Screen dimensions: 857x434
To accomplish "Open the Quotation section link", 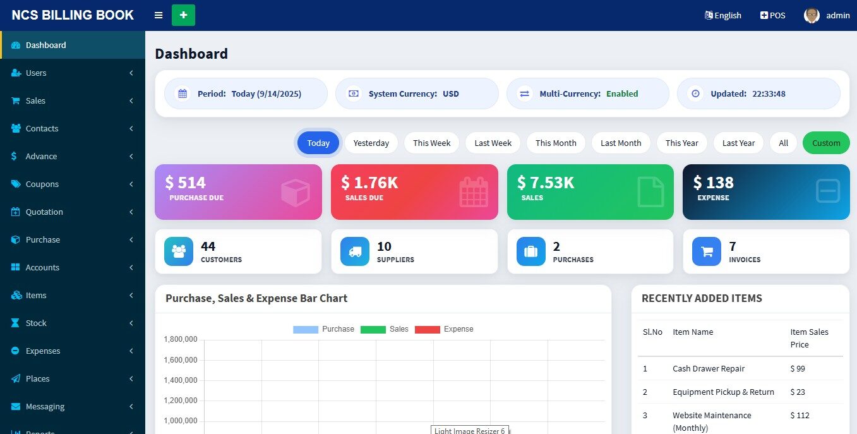I will point(45,212).
